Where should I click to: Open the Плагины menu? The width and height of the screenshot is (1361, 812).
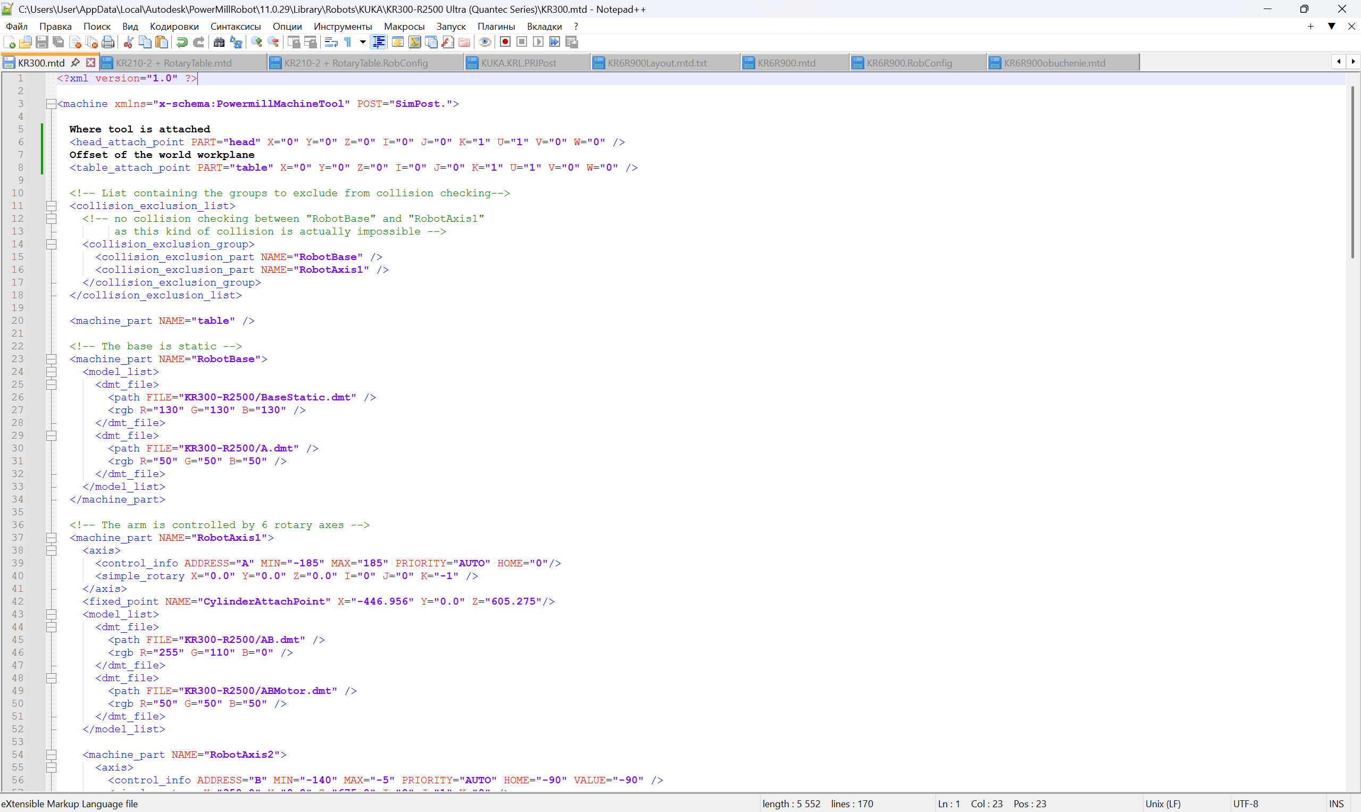(496, 26)
